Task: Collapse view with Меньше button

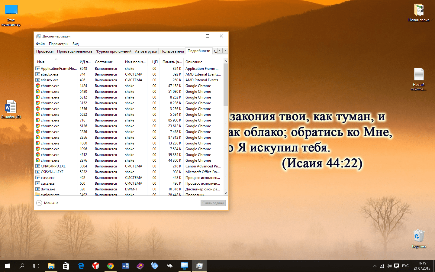Action: pos(47,203)
